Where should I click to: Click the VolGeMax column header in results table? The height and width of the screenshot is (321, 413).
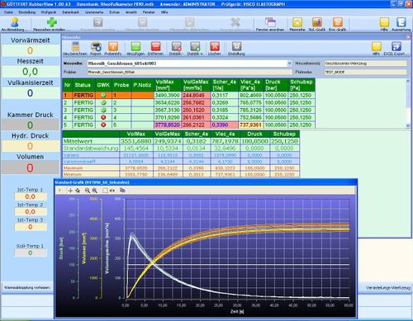pos(196,85)
